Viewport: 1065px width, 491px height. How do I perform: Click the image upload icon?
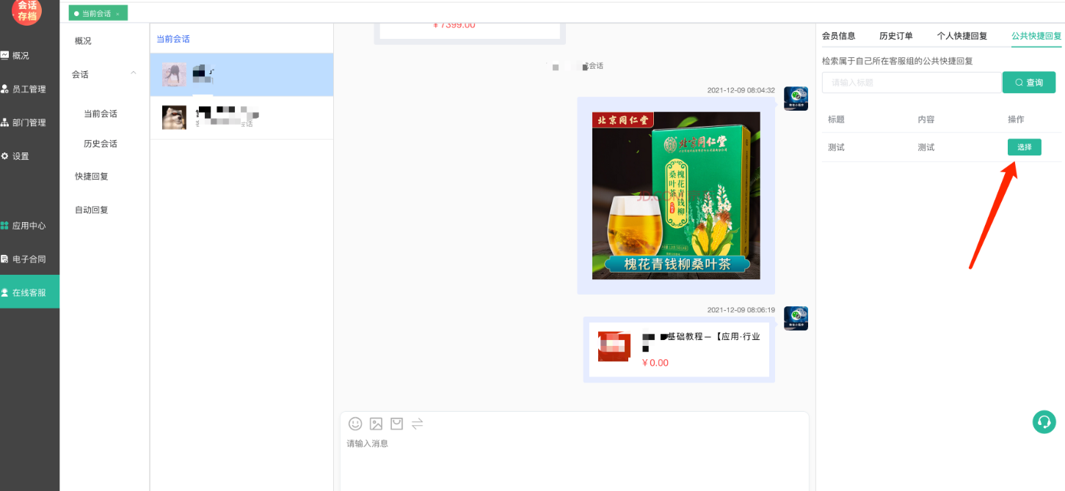(x=376, y=424)
